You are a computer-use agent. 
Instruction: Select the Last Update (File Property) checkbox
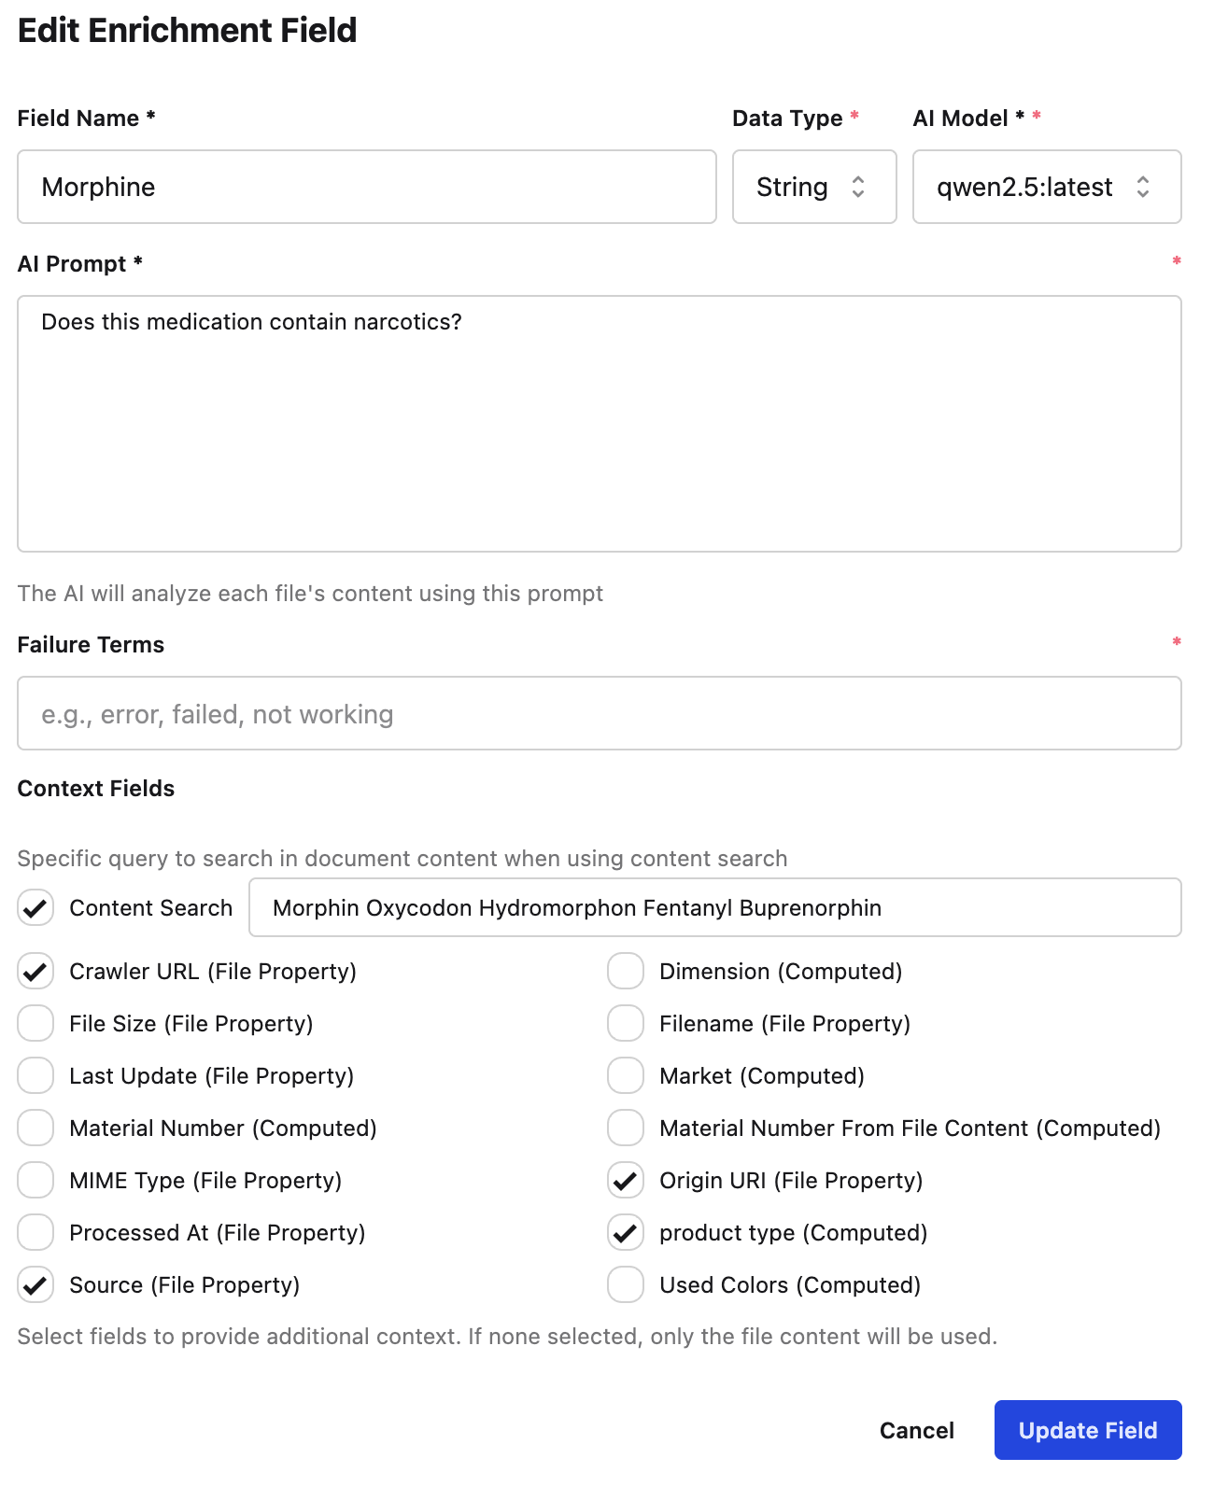[35, 1075]
